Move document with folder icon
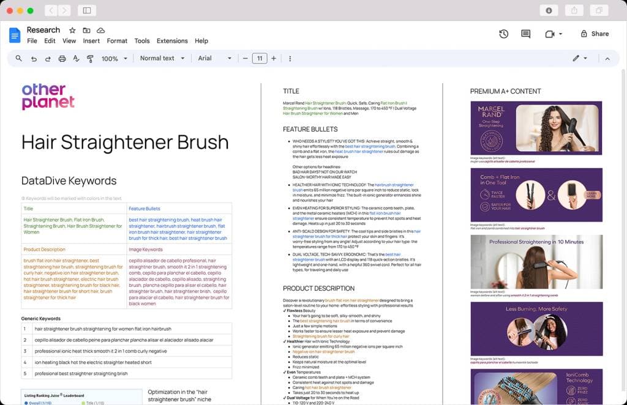Image resolution: width=627 pixels, height=405 pixels. click(x=86, y=31)
